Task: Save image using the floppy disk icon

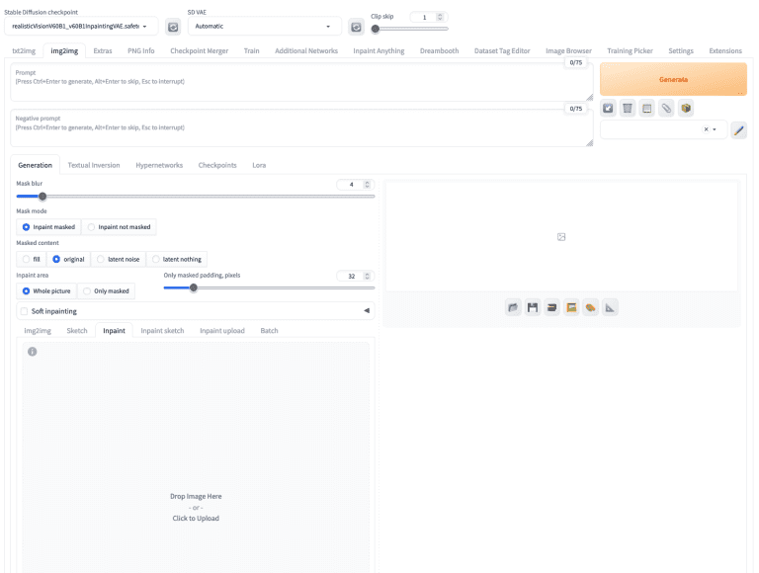Action: 533,307
